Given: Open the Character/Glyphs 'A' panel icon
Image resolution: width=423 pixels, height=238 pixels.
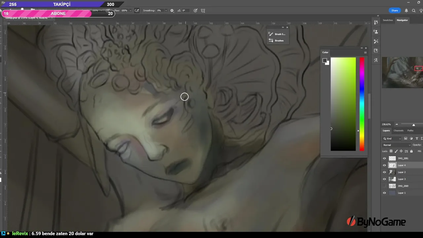Looking at the screenshot, I should 376,60.
